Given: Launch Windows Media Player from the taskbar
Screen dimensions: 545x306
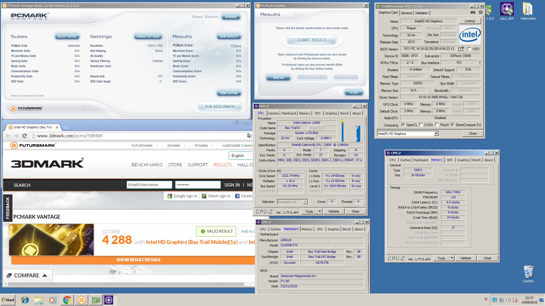Looking at the screenshot, I should tap(53, 300).
